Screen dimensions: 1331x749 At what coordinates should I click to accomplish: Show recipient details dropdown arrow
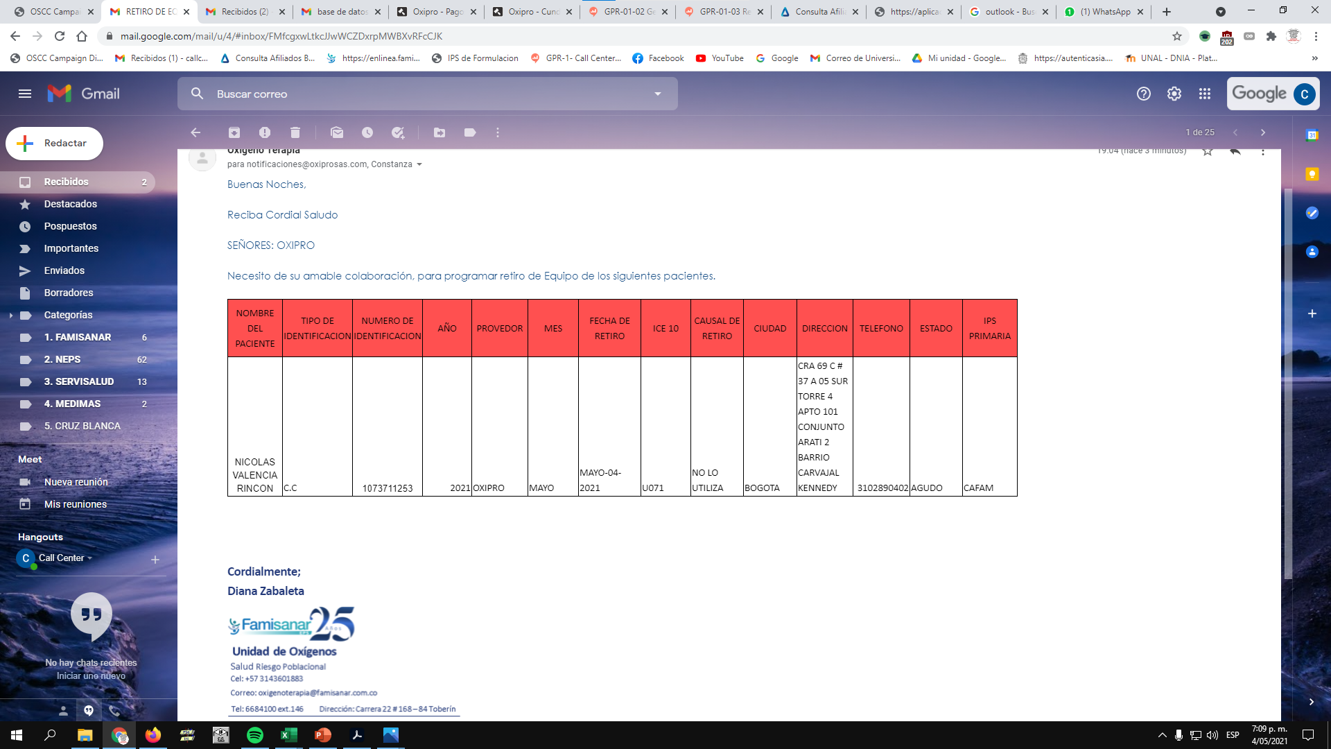(x=419, y=165)
